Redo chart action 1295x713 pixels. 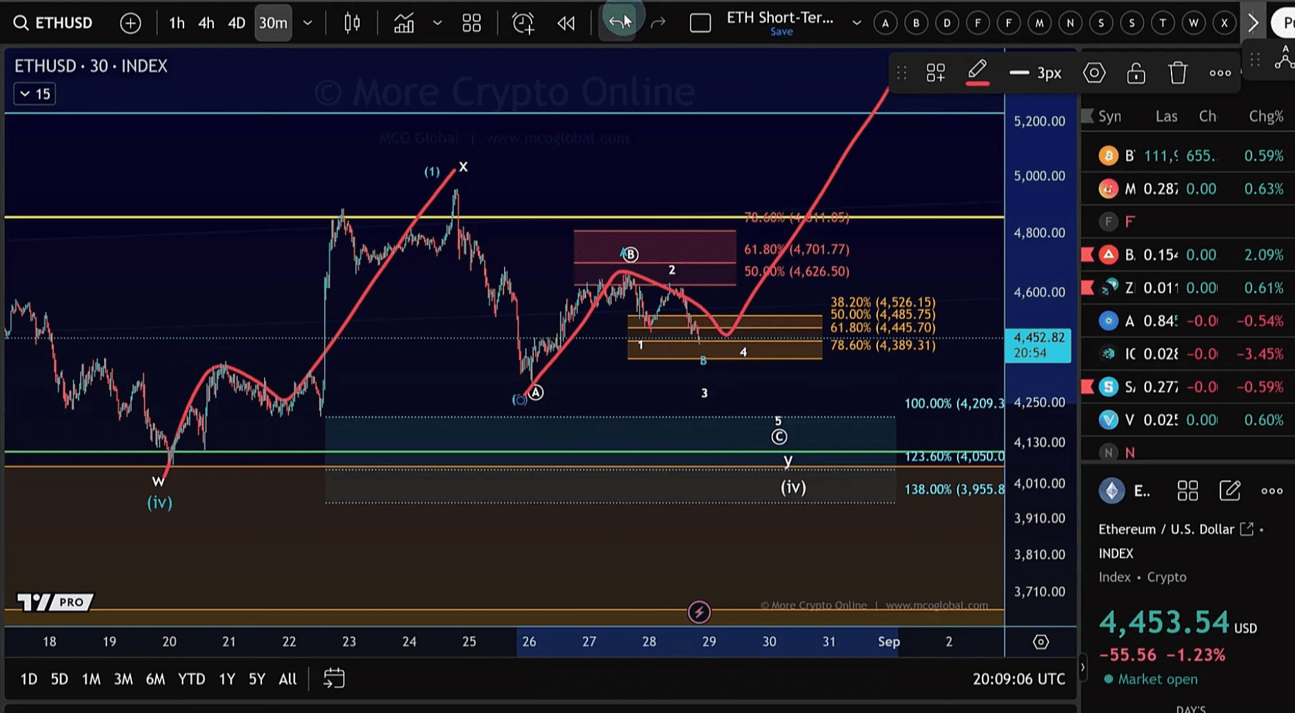click(659, 23)
